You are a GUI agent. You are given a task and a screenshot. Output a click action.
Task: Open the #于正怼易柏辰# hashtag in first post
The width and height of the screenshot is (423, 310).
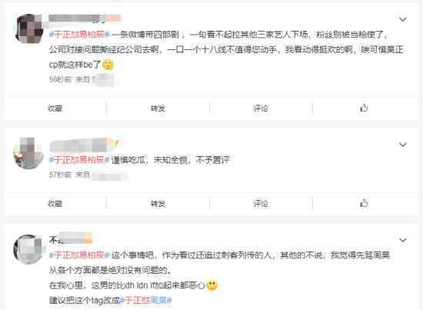[80, 35]
